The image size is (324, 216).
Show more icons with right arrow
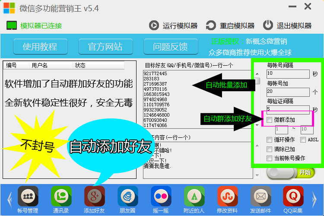point(314,200)
